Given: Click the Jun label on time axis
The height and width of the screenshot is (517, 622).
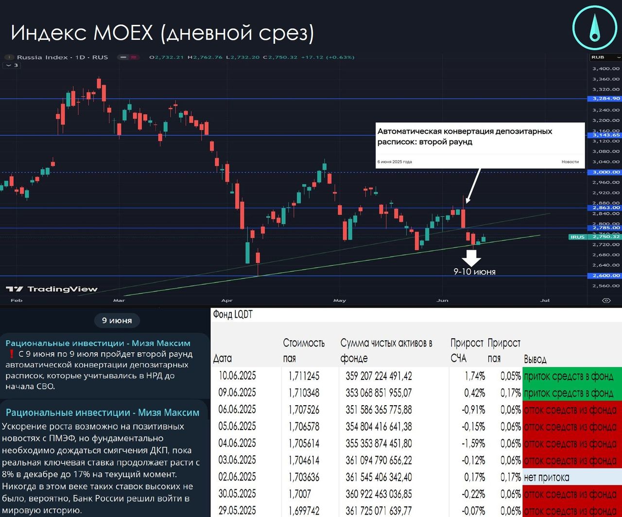Looking at the screenshot, I should 442,300.
